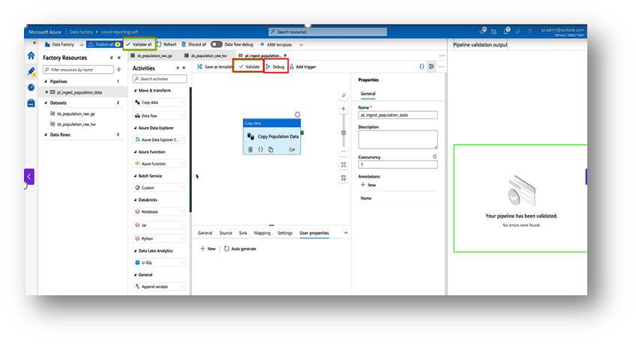
Task: Click the pipeline Description text field
Action: point(398,139)
